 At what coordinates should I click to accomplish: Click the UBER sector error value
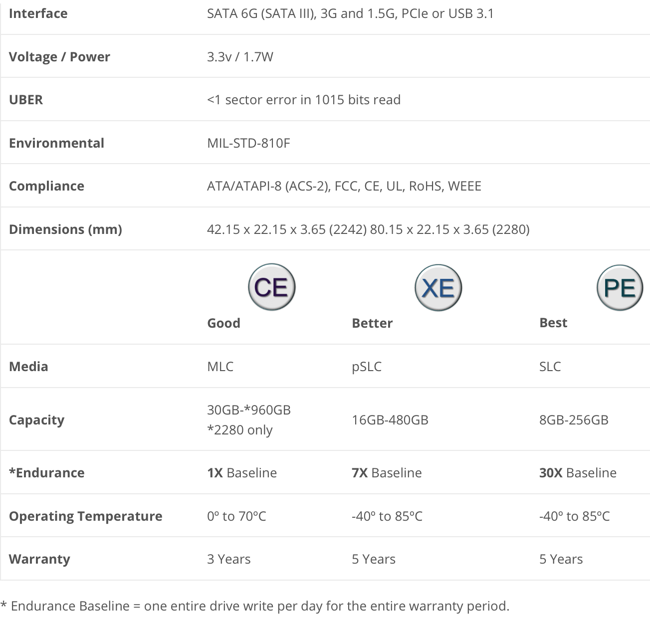[304, 100]
